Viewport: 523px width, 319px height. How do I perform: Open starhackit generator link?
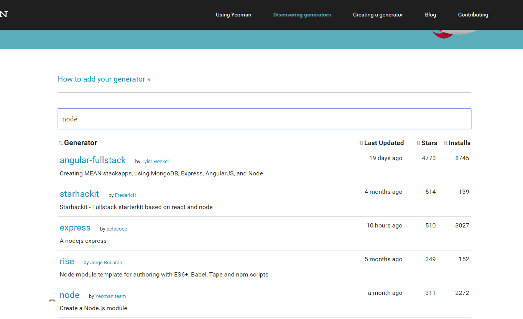point(79,194)
